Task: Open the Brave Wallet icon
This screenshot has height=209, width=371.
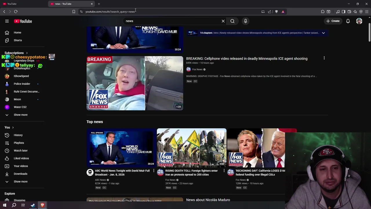Action: 349,12
